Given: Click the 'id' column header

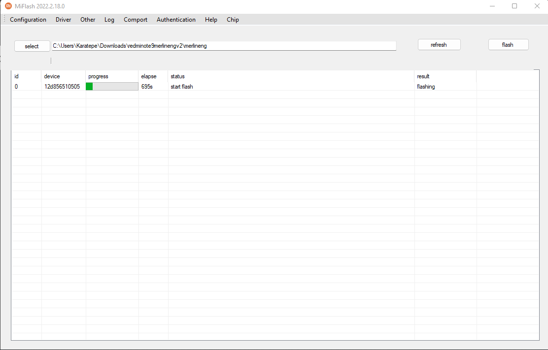Looking at the screenshot, I should (27, 76).
